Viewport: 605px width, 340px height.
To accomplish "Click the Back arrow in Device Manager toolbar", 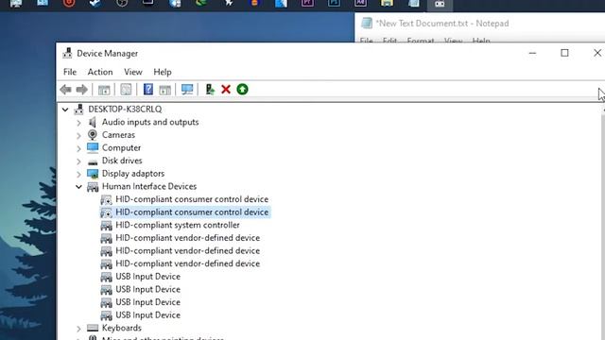I will click(65, 90).
